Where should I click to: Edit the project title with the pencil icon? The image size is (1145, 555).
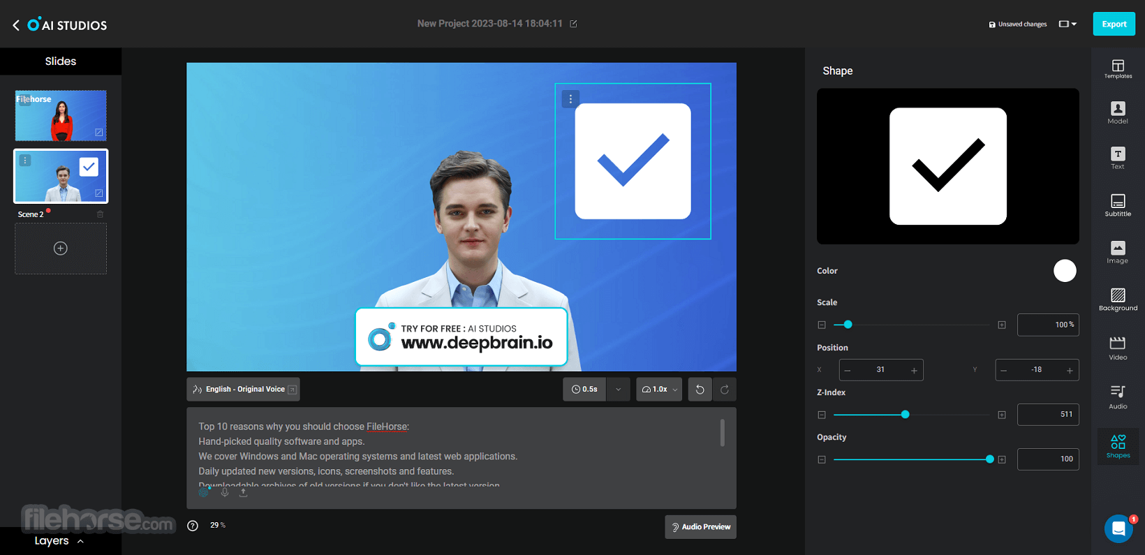pyautogui.click(x=573, y=24)
